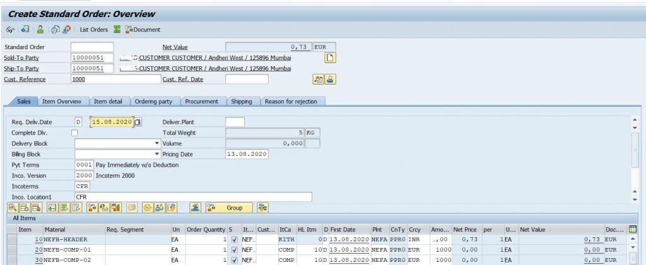This screenshot has width=646, height=265.
Task: Click the green person (header partner) icon
Action: (40, 30)
